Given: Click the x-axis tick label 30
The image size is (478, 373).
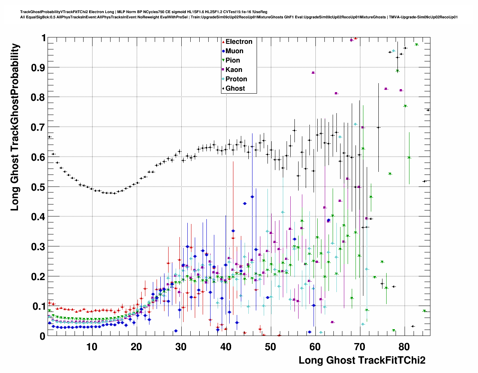Looking at the screenshot, I should pos(181,347).
